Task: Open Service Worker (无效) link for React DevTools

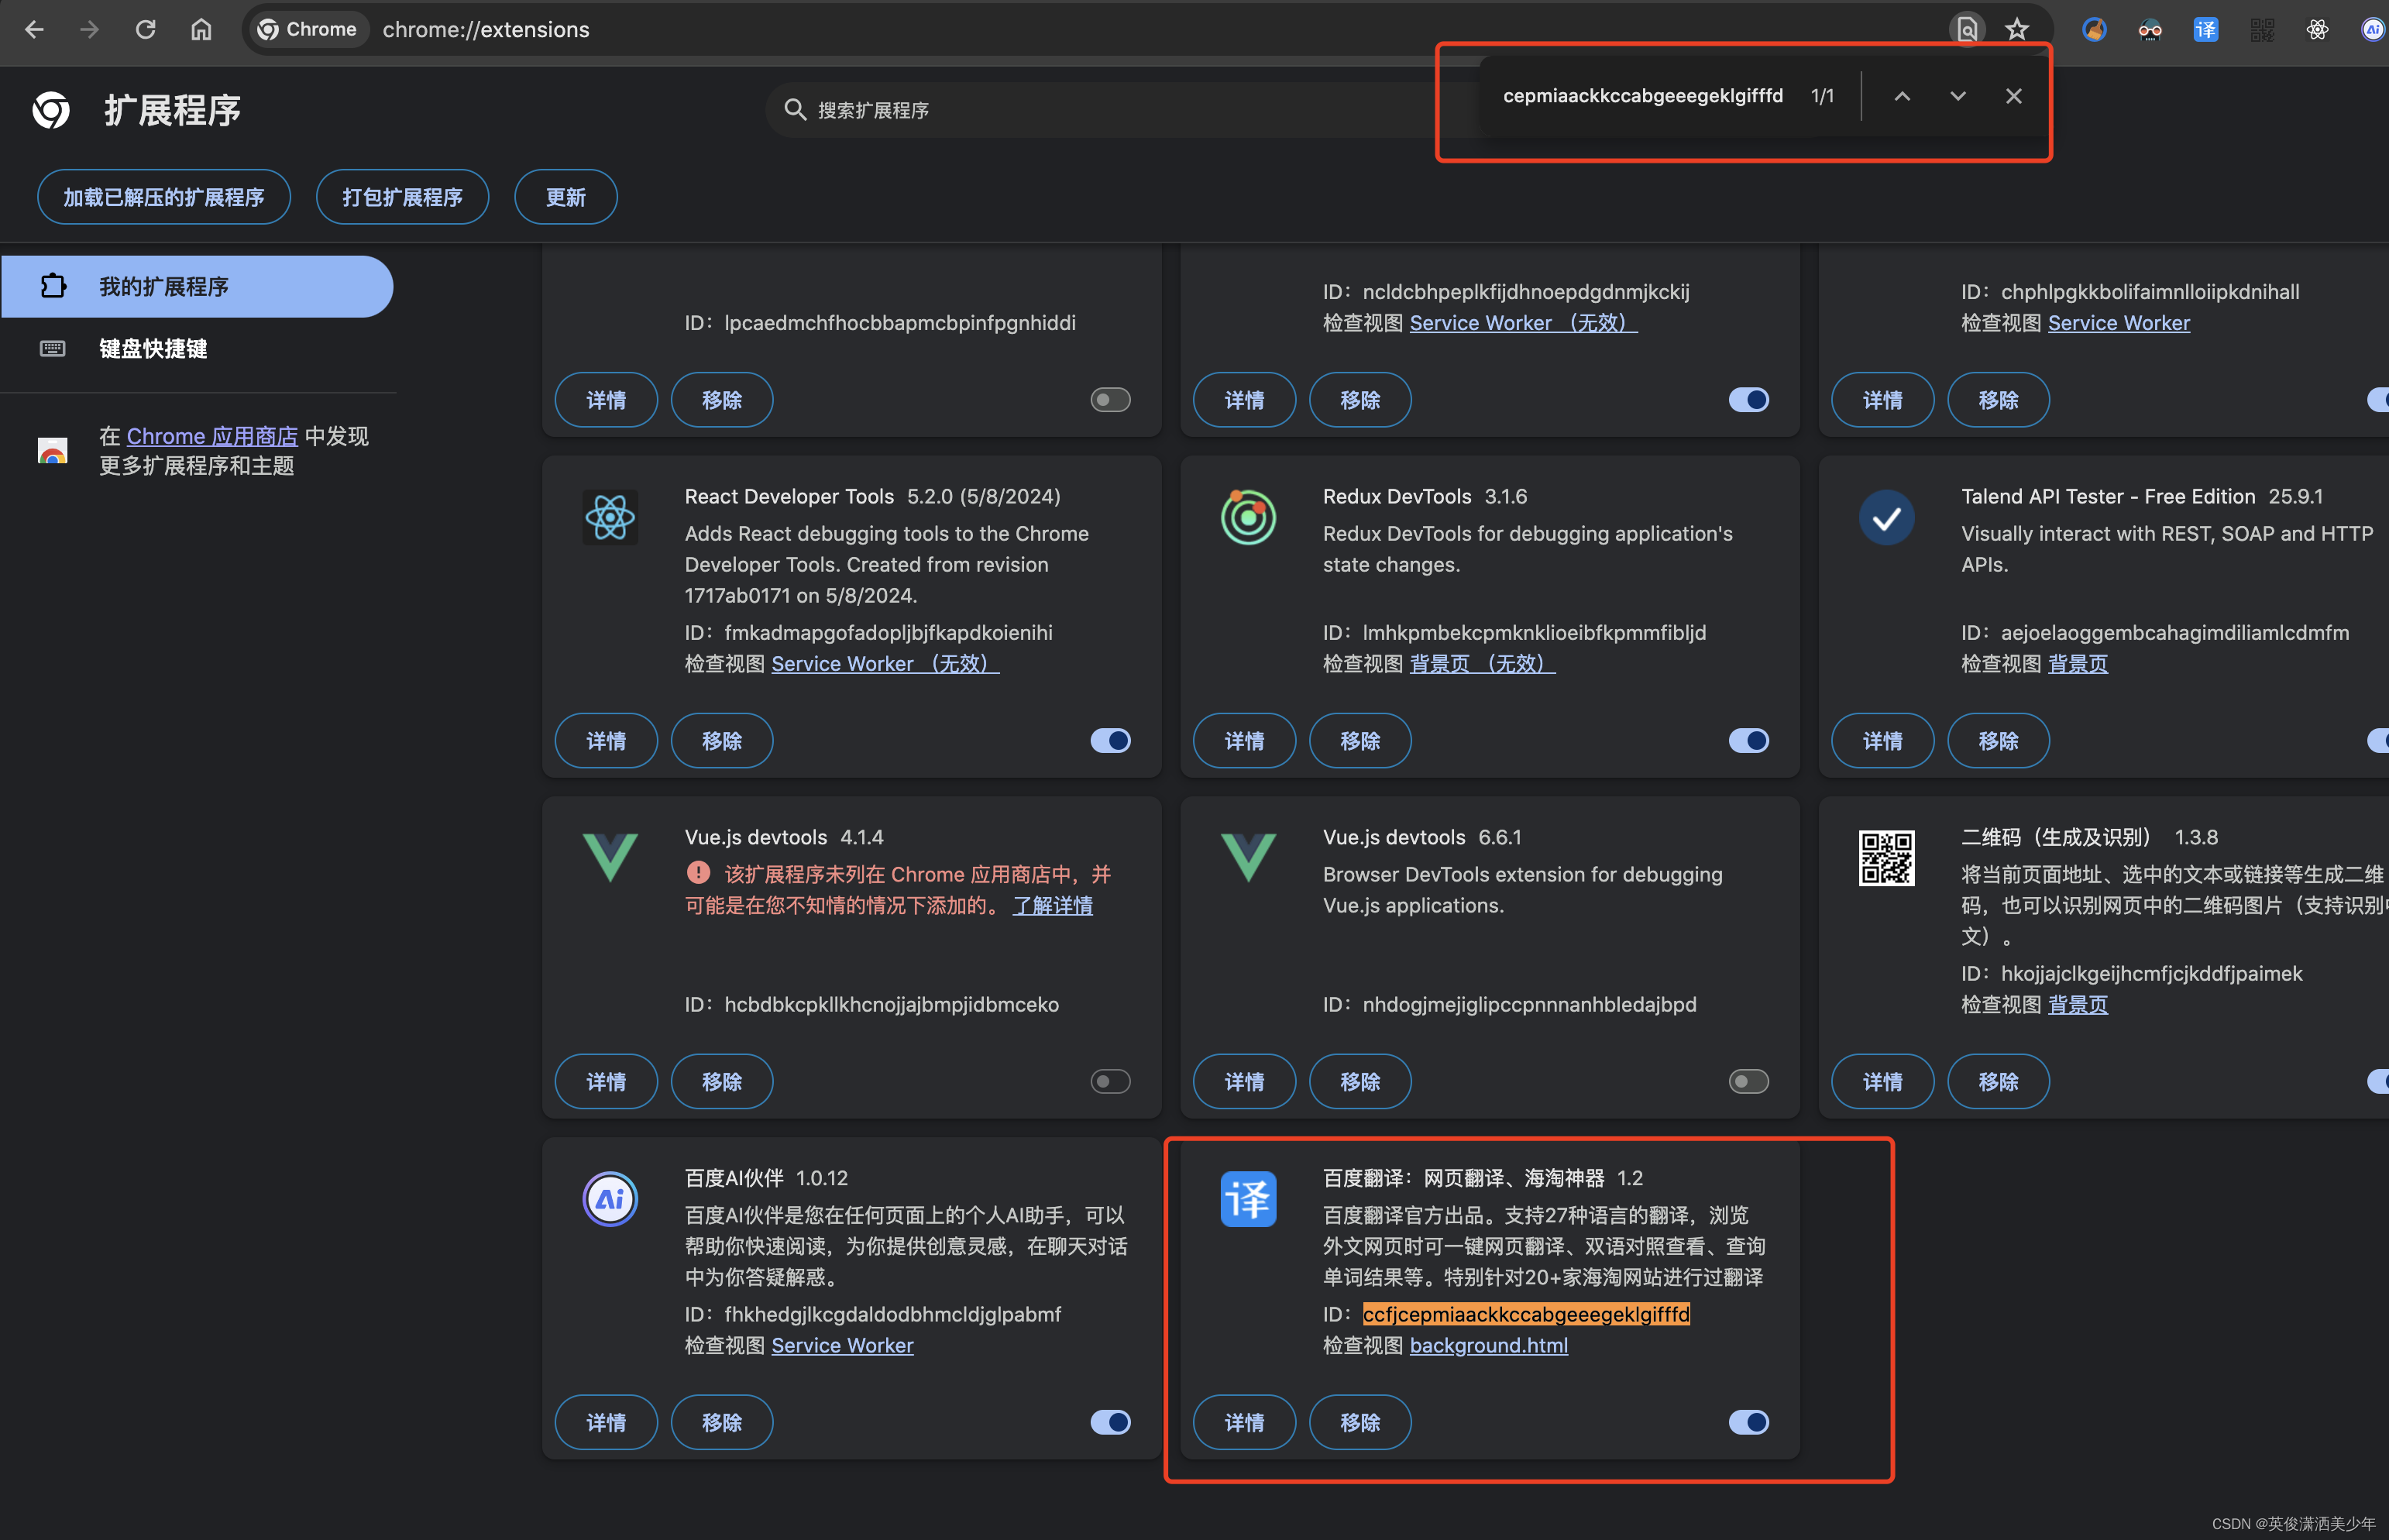Action: pyautogui.click(x=885, y=664)
